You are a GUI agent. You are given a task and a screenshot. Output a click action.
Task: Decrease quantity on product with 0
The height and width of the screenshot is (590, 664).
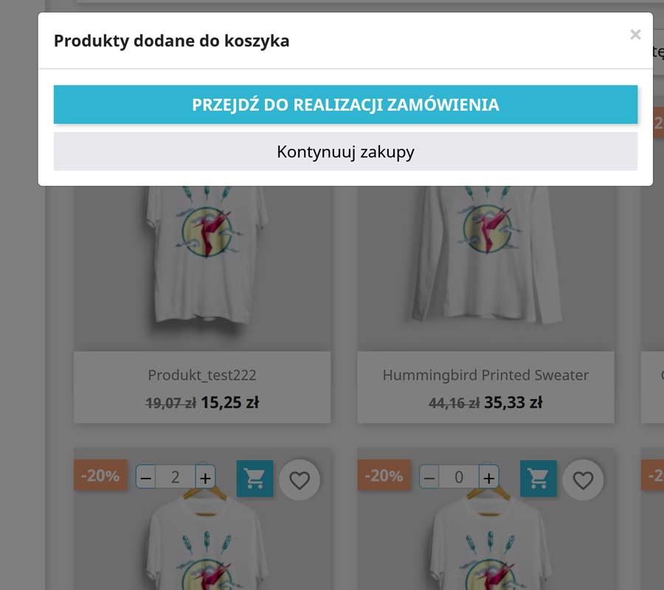[429, 477]
